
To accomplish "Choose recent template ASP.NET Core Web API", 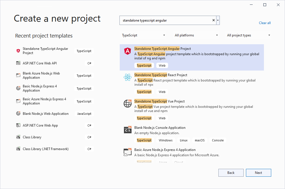I will [55, 63].
